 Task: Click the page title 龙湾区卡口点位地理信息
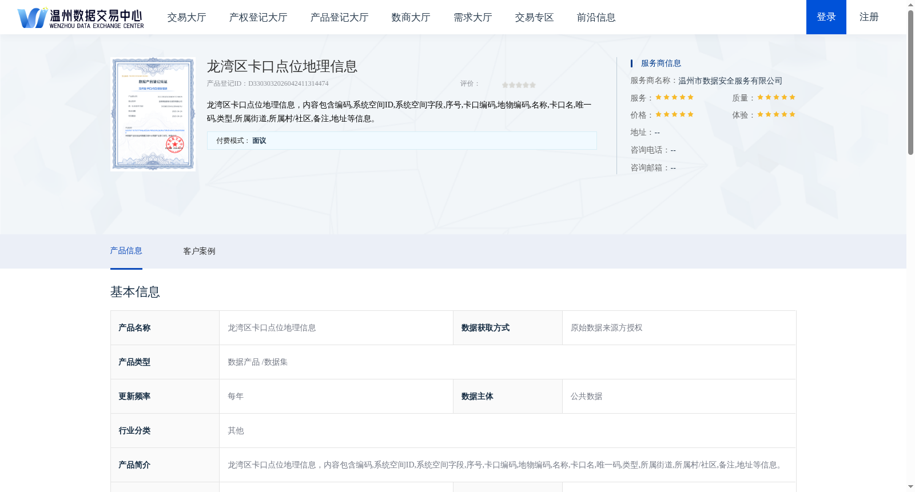pos(282,66)
